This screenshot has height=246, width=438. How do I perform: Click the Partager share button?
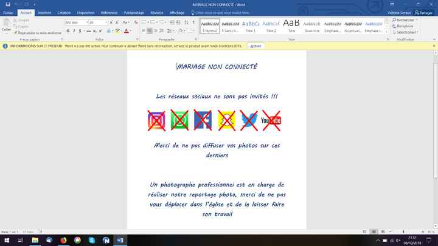click(423, 13)
